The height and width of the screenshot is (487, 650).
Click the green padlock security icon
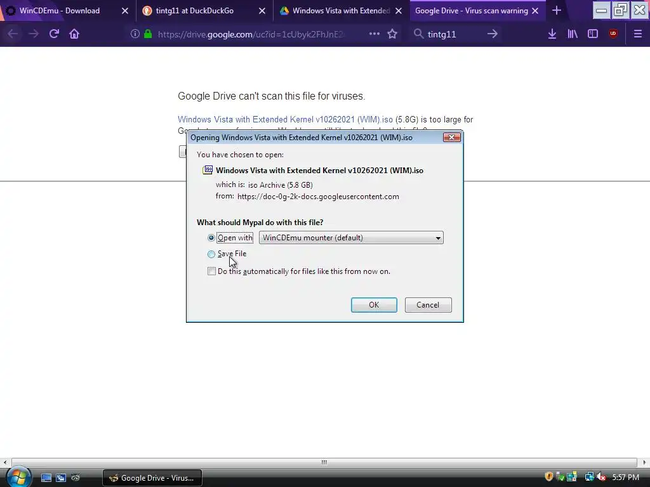[148, 34]
